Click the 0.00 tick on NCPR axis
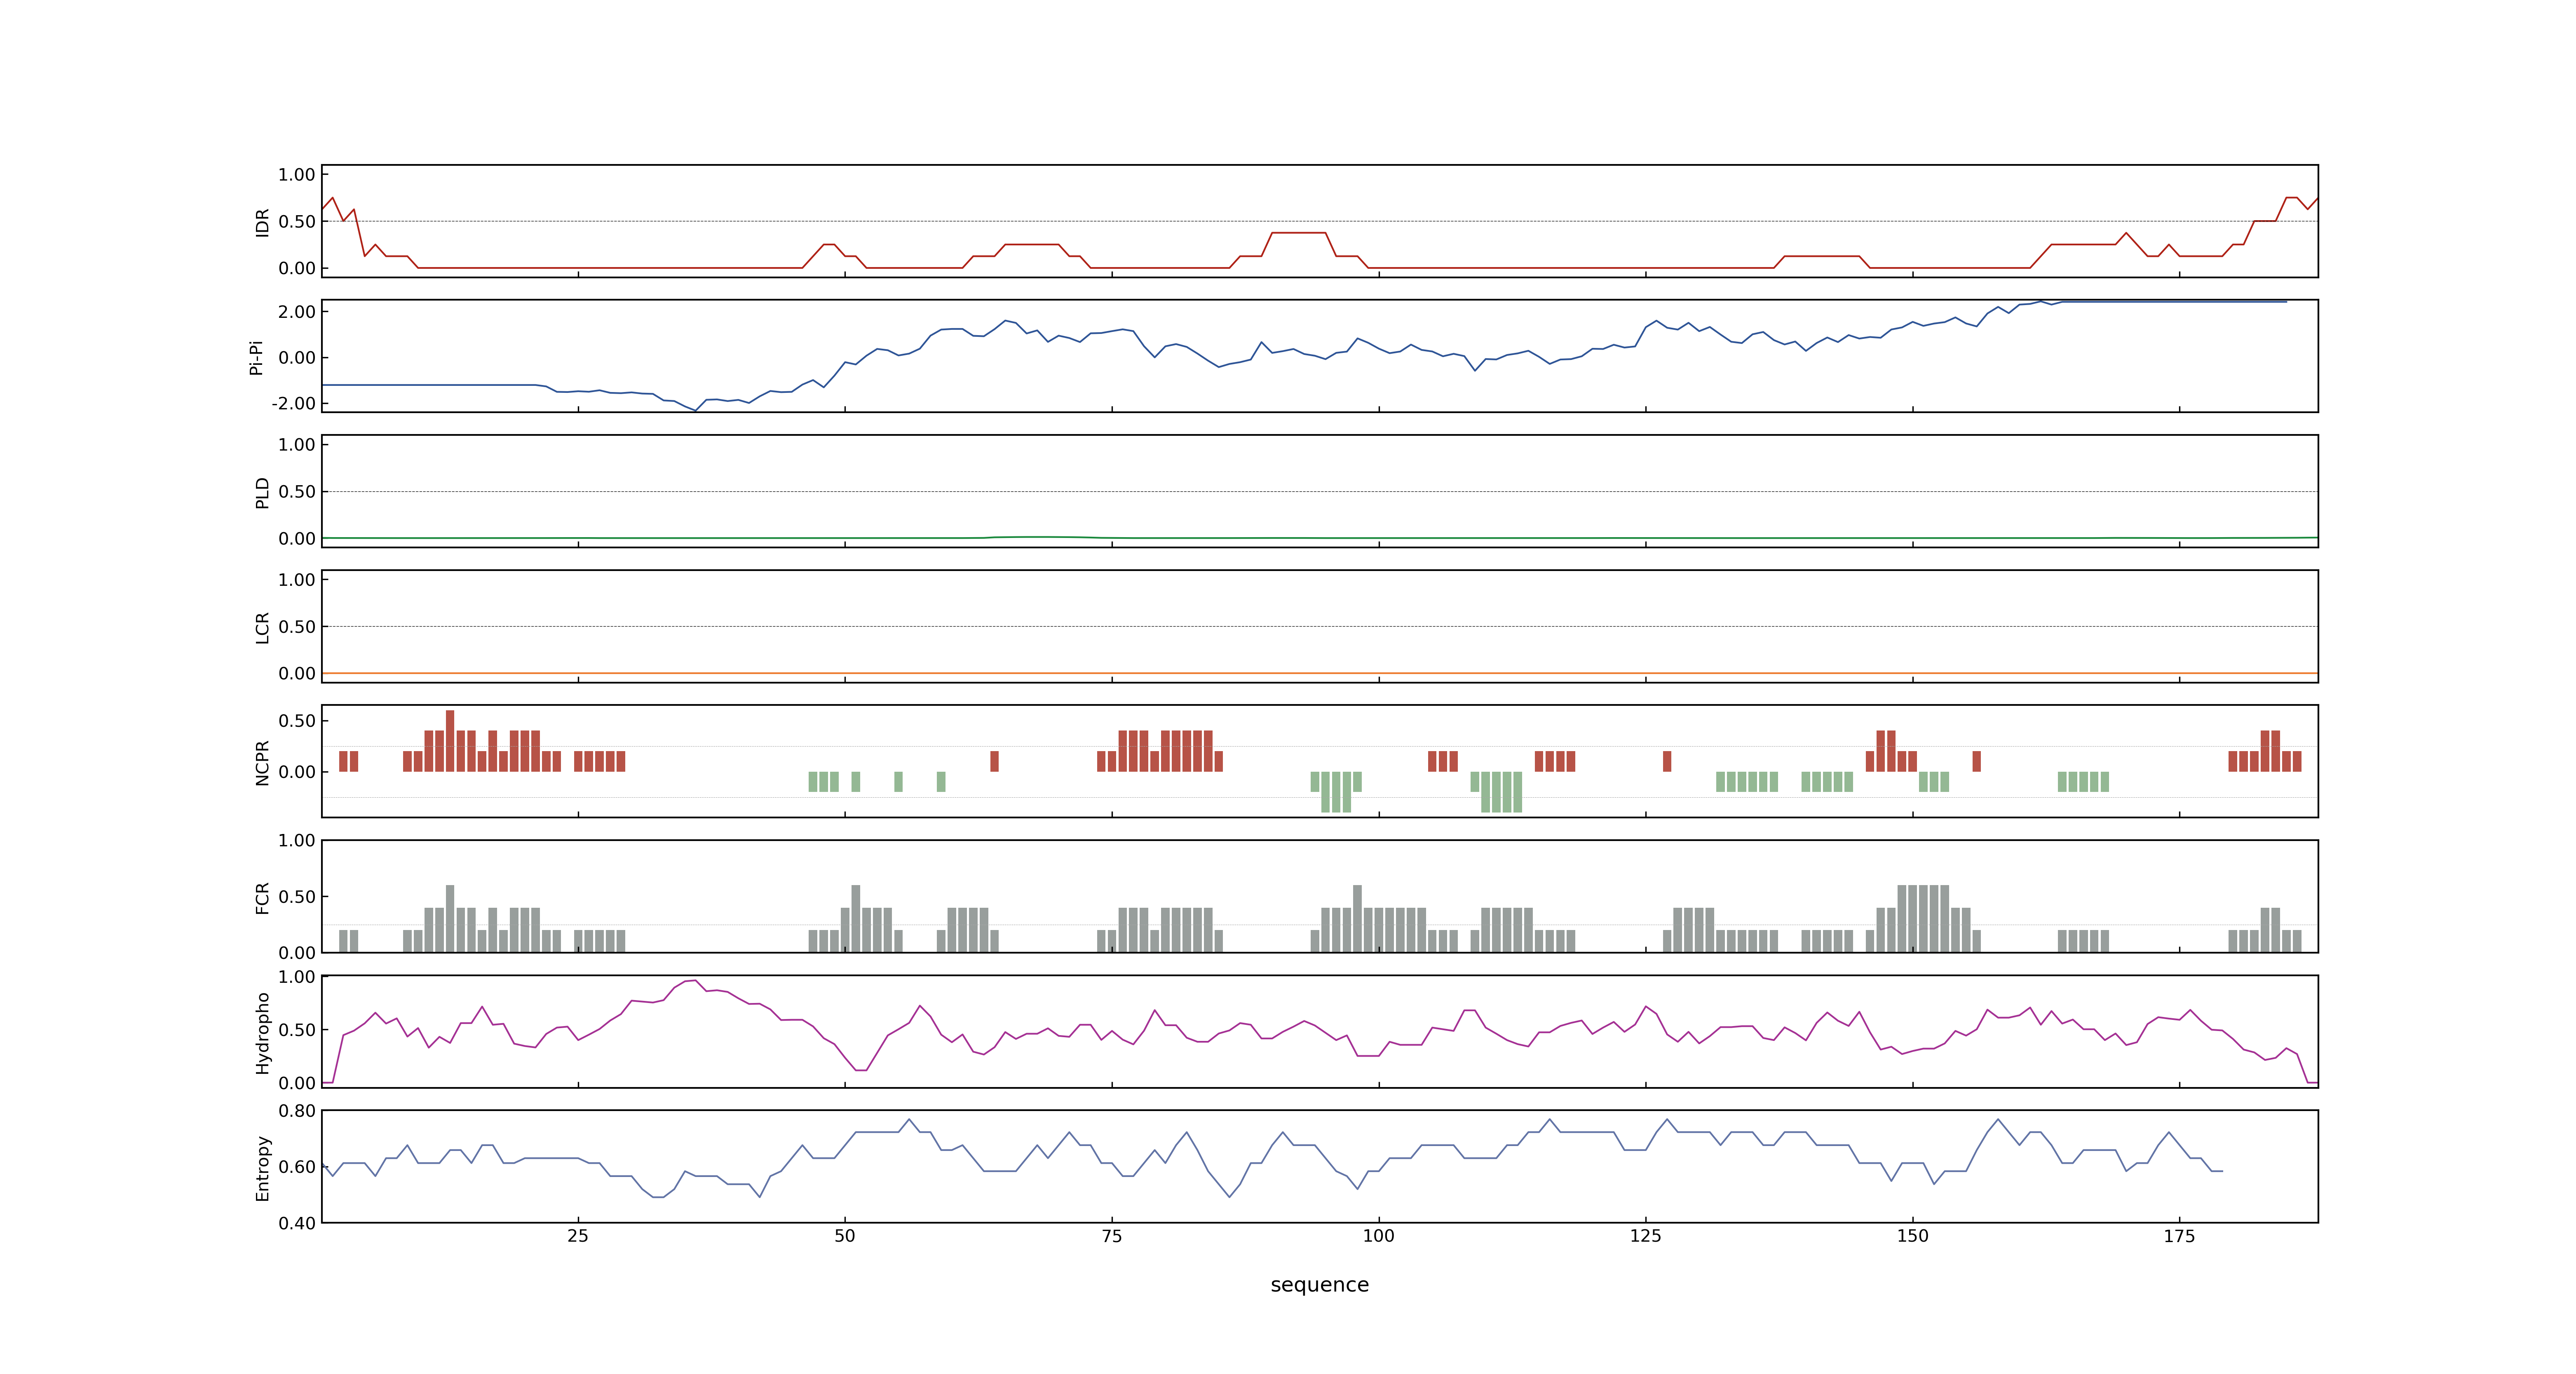Viewport: 2576px width, 1374px height. point(297,772)
